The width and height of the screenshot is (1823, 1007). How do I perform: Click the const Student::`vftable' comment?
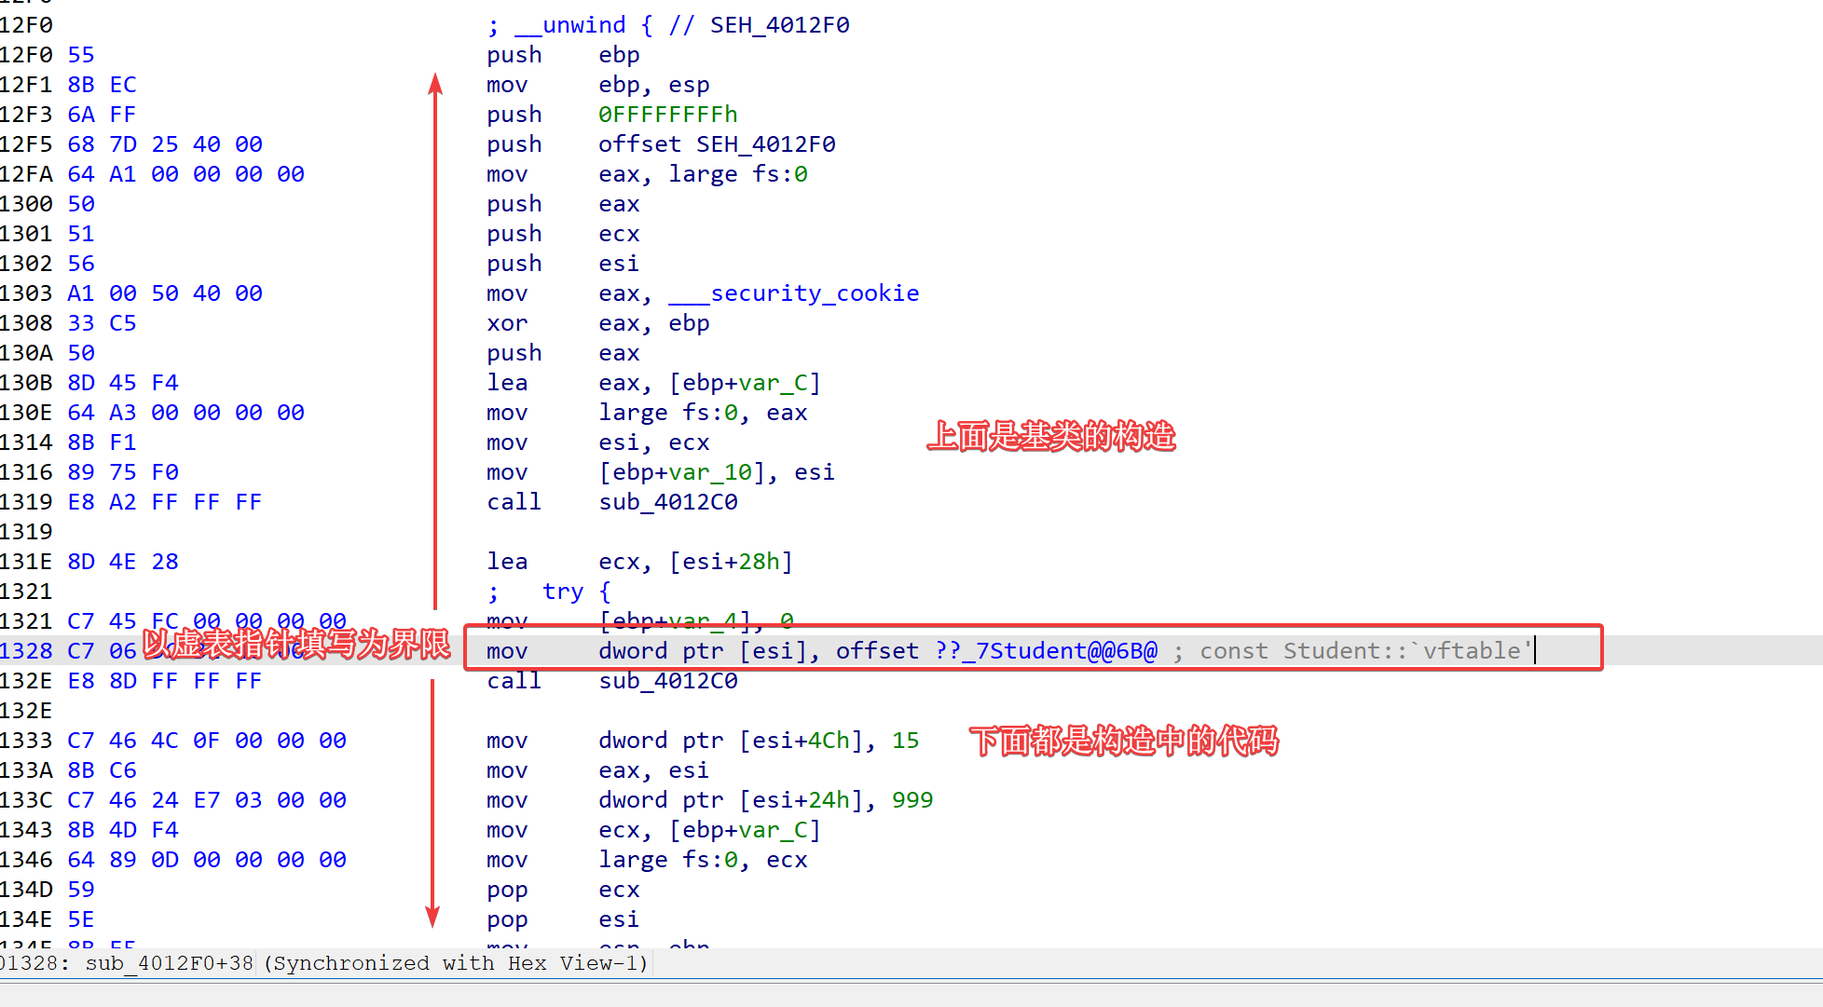1365,651
